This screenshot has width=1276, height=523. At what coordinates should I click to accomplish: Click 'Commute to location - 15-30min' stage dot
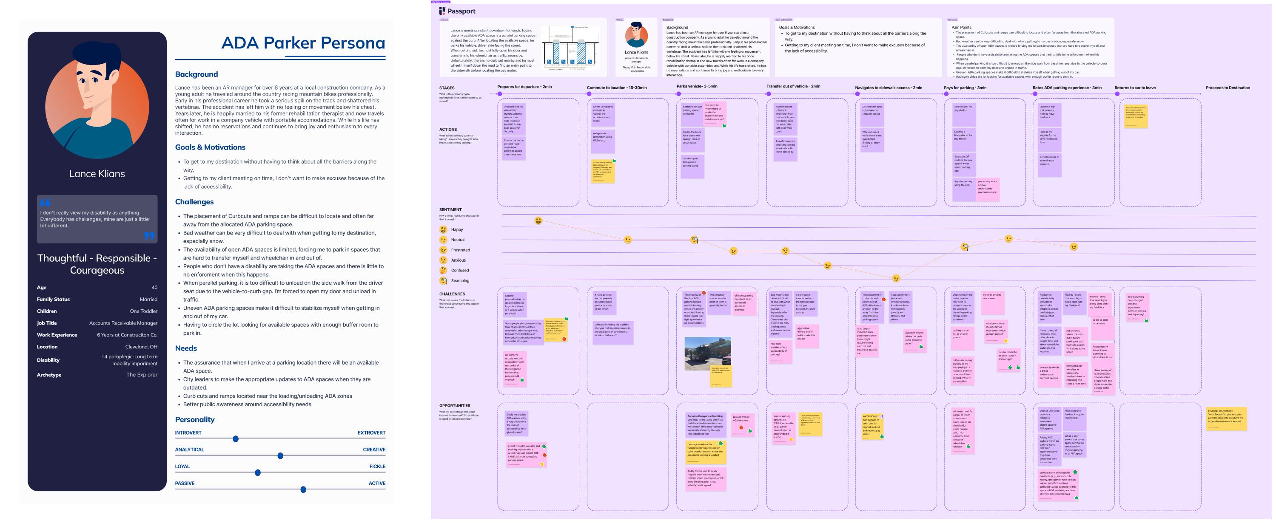[589, 93]
